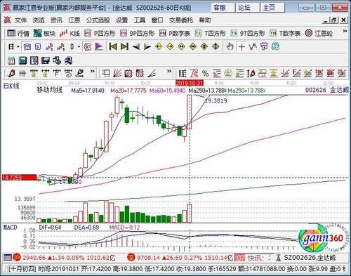
Task: Open the P四方形 square tool
Action: click(100, 34)
